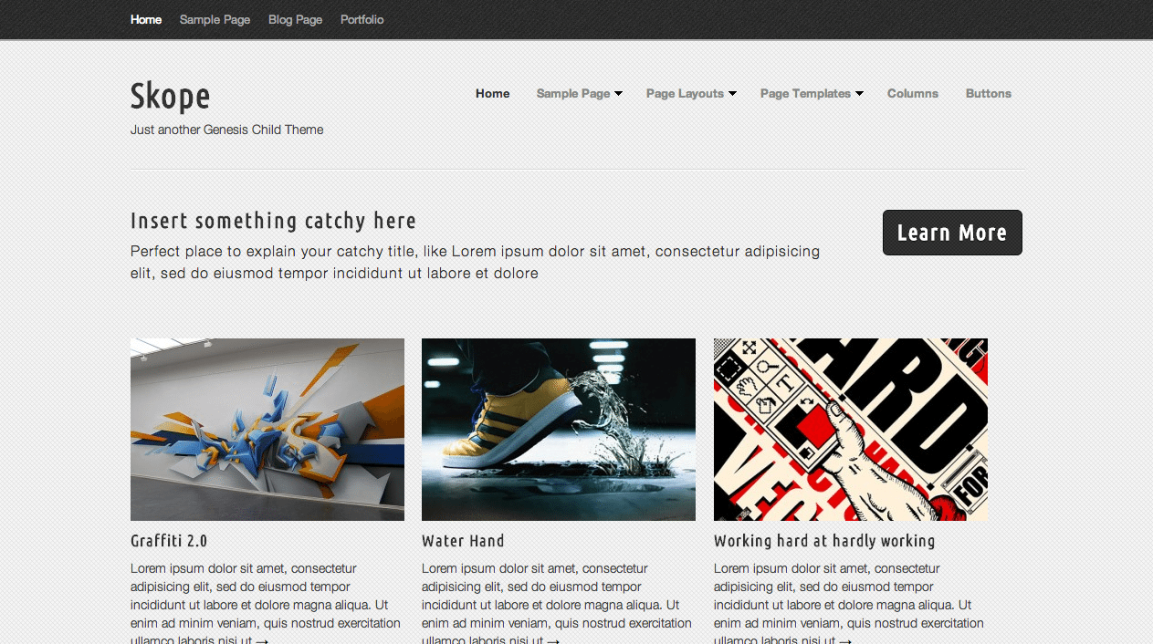Click read-more arrow under Graffiti 2.0
This screenshot has height=644, width=1153.
pyautogui.click(x=262, y=640)
